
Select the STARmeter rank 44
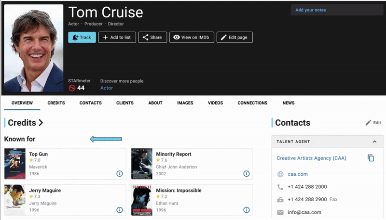81,88
